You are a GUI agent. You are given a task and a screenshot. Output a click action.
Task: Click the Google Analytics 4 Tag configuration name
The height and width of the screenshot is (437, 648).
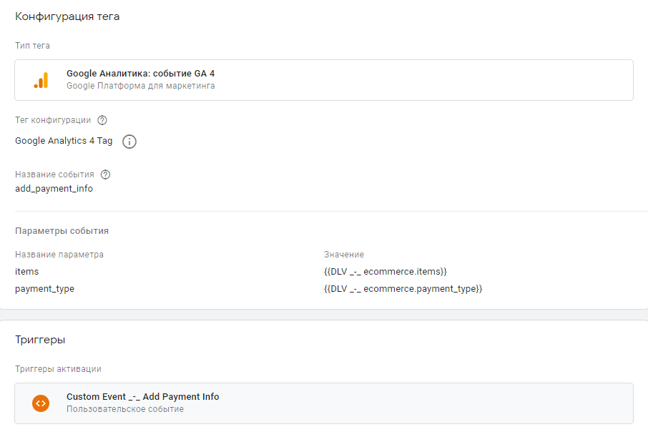pyautogui.click(x=64, y=141)
